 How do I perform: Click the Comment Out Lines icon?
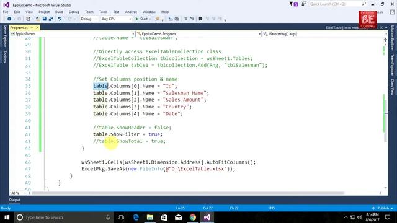pyautogui.click(x=185, y=19)
